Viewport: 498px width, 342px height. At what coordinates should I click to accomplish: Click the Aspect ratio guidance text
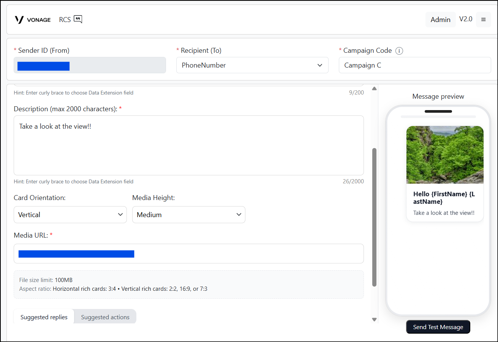(113, 289)
